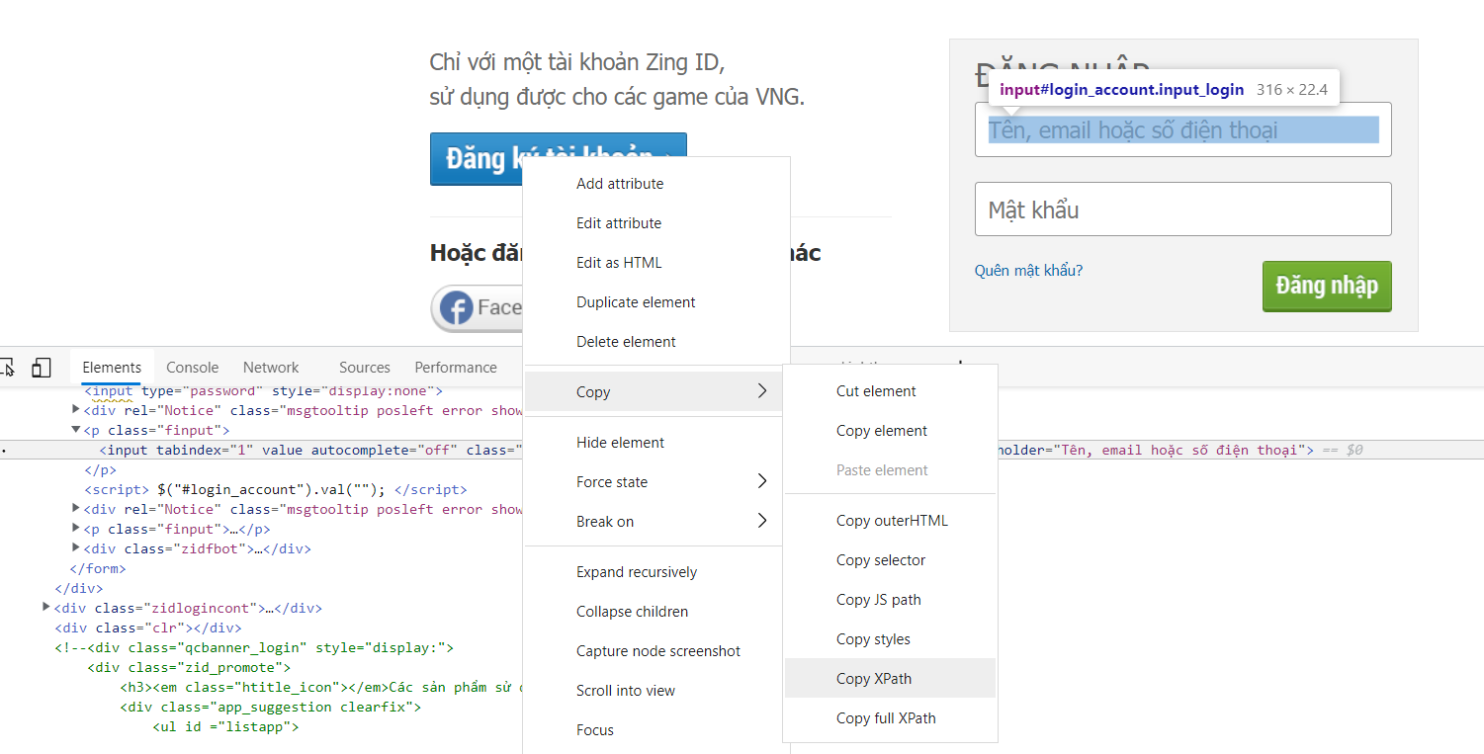
Task: Switch to the Sources tab
Action: pos(365,367)
